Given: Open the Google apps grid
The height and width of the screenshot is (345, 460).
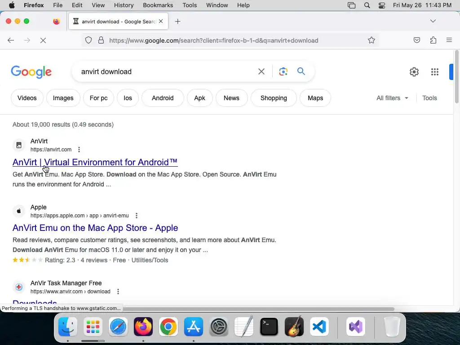Looking at the screenshot, I should tap(434, 71).
